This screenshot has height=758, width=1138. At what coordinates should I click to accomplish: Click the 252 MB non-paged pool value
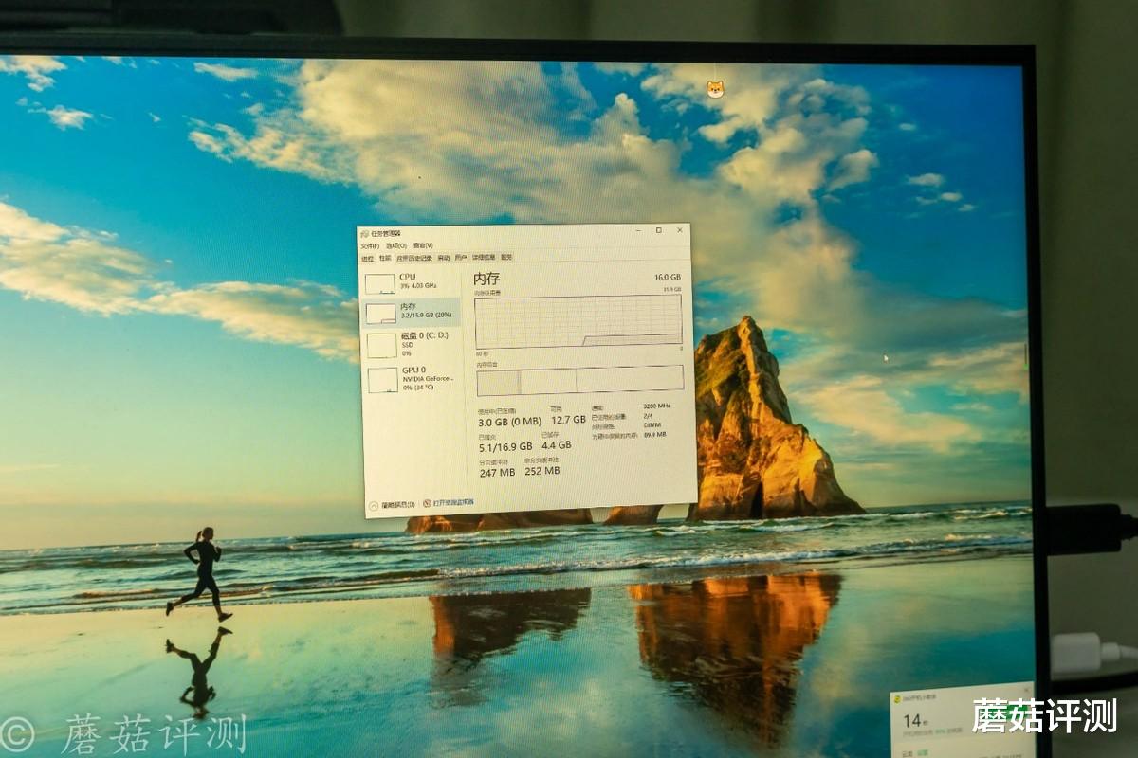click(x=542, y=471)
